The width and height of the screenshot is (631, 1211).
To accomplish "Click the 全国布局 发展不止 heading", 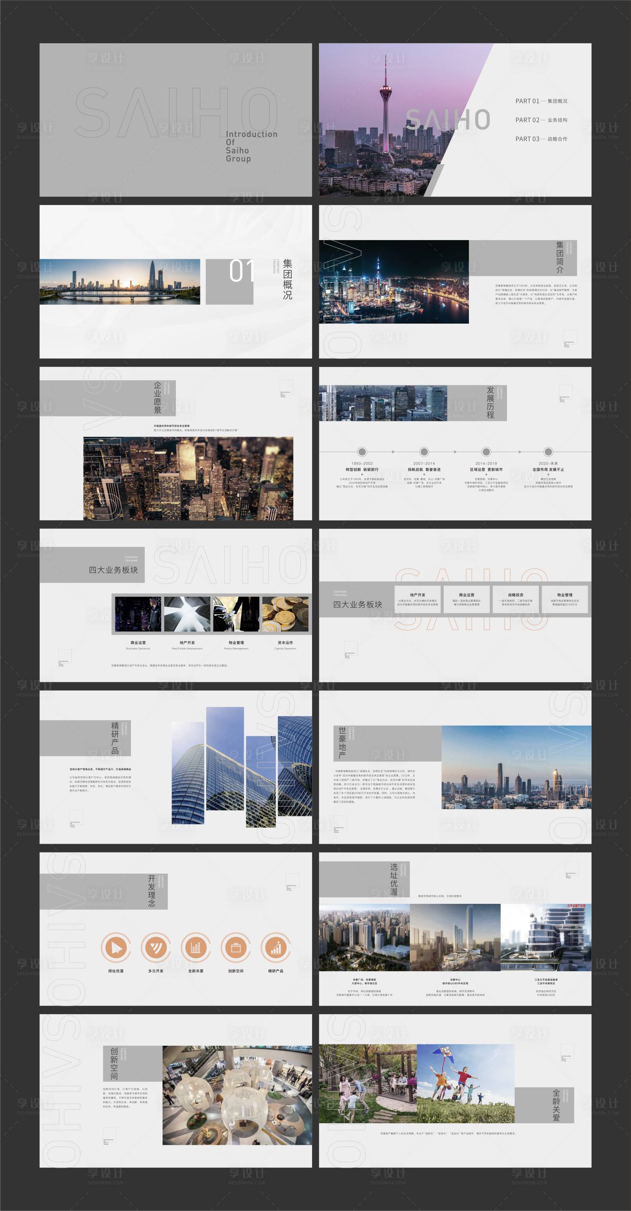I will [x=548, y=469].
